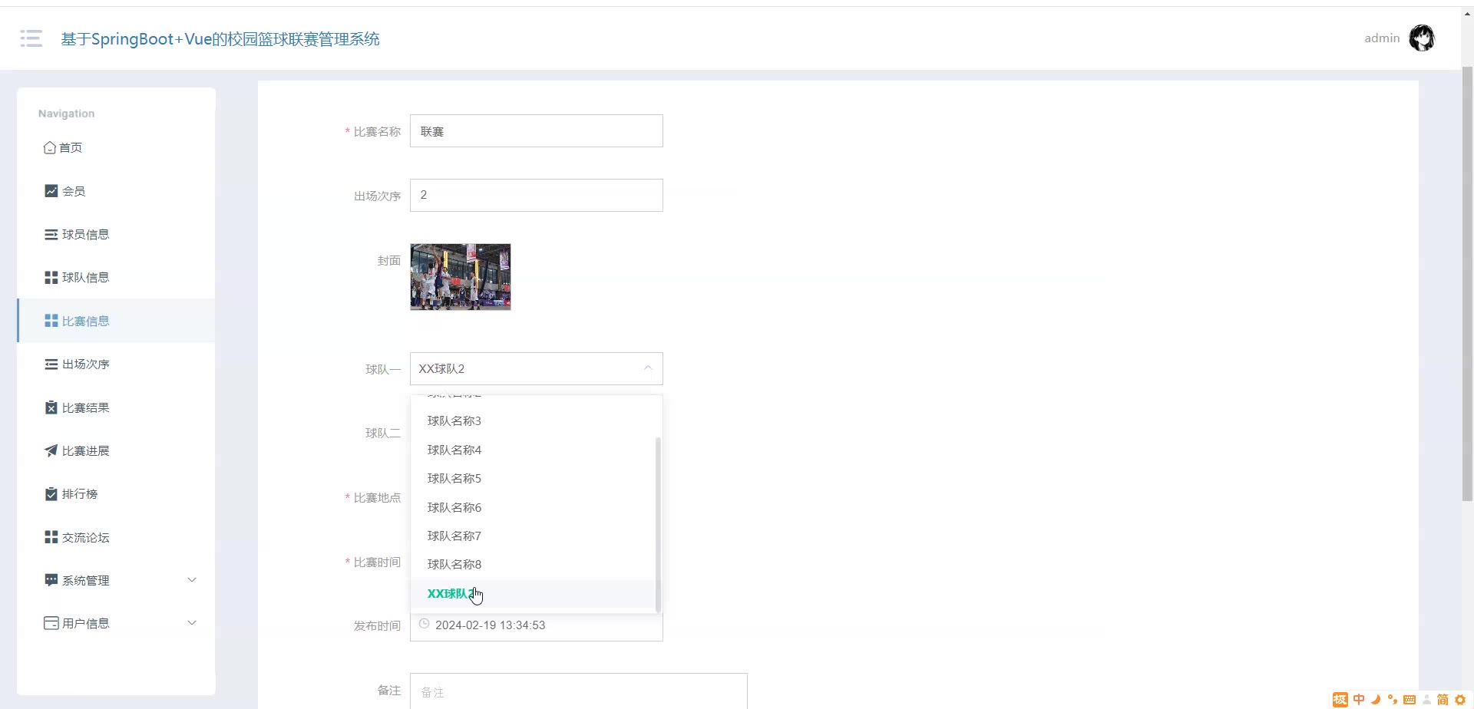
Task: Click the chat bubble icon beside 系统管理
Action: point(51,580)
